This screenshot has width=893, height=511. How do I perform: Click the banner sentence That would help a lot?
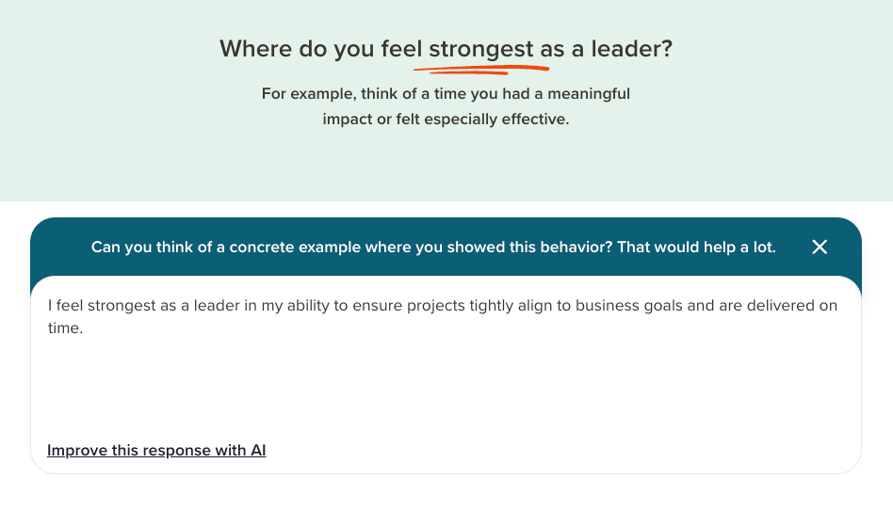[x=696, y=247]
